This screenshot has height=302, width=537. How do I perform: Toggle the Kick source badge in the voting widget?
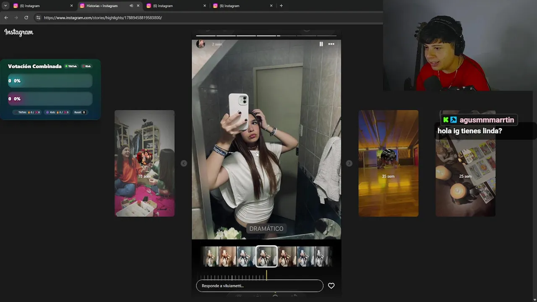(x=86, y=66)
